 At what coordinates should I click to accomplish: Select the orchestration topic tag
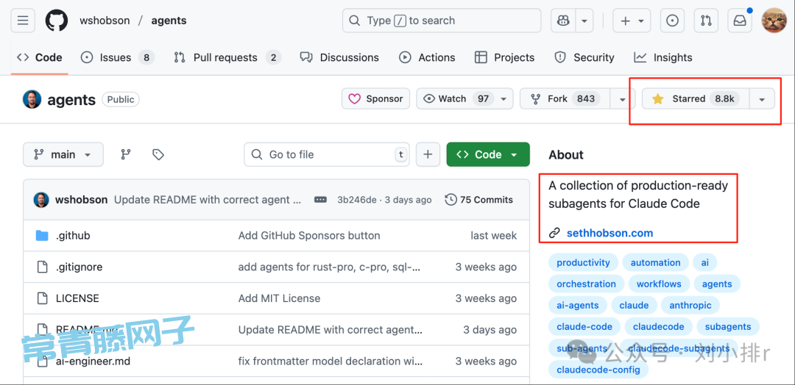586,284
